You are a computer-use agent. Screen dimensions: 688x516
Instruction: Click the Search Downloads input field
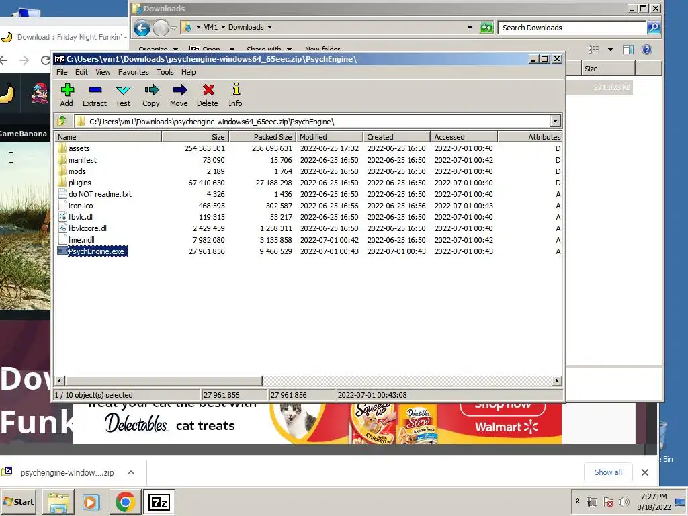pyautogui.click(x=572, y=28)
